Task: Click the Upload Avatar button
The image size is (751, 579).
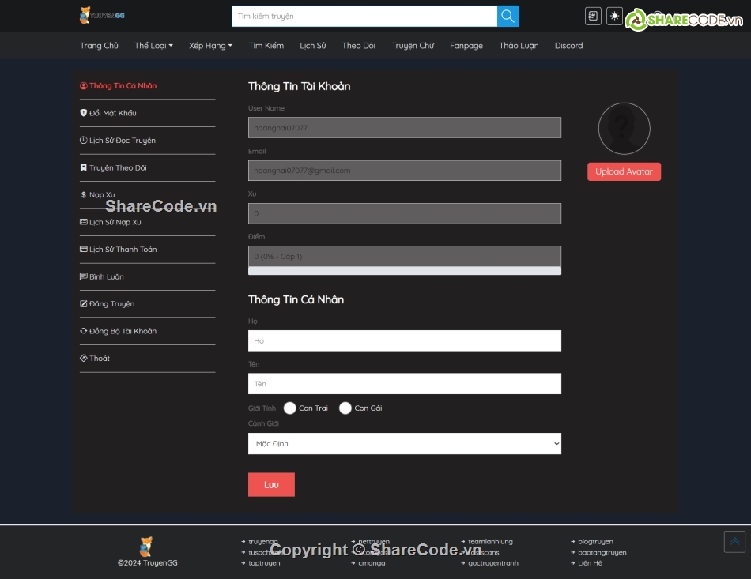Action: (624, 172)
